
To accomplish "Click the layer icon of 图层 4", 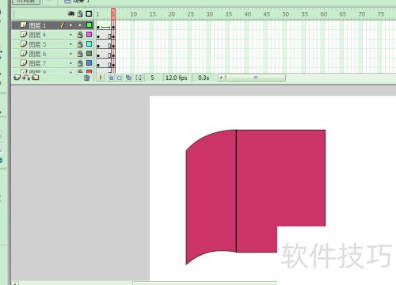I will tap(24, 34).
